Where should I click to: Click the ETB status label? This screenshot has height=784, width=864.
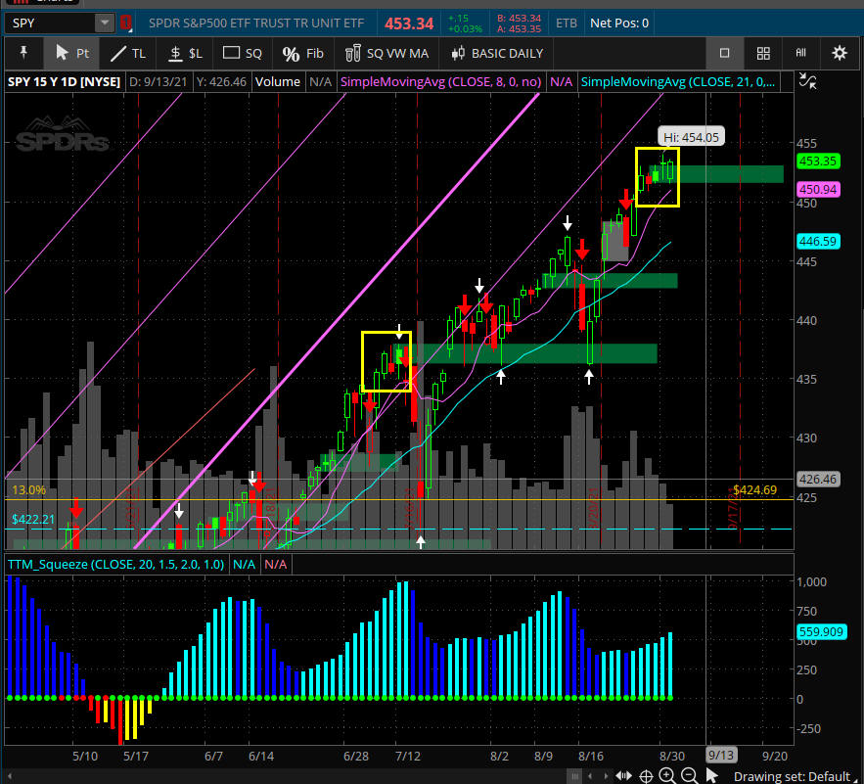[567, 23]
